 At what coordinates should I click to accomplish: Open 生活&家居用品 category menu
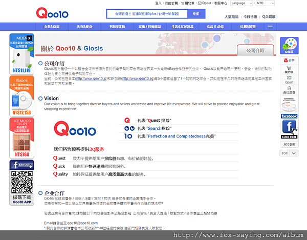pos(183,27)
